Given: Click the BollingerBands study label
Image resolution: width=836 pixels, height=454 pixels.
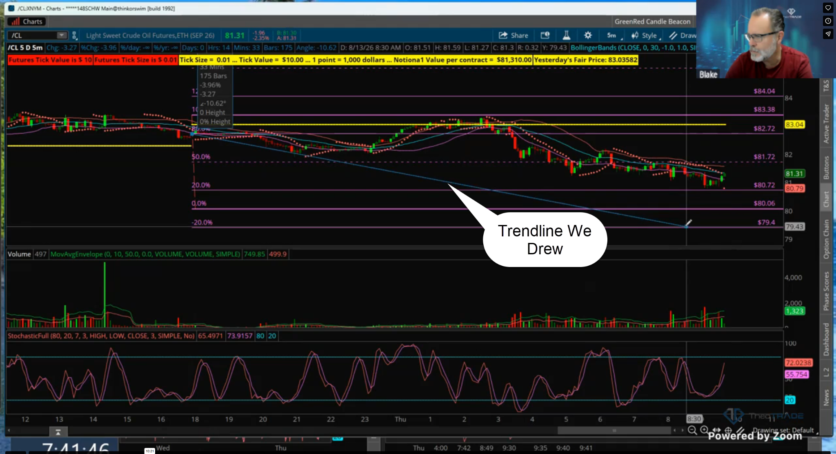Looking at the screenshot, I should point(633,48).
